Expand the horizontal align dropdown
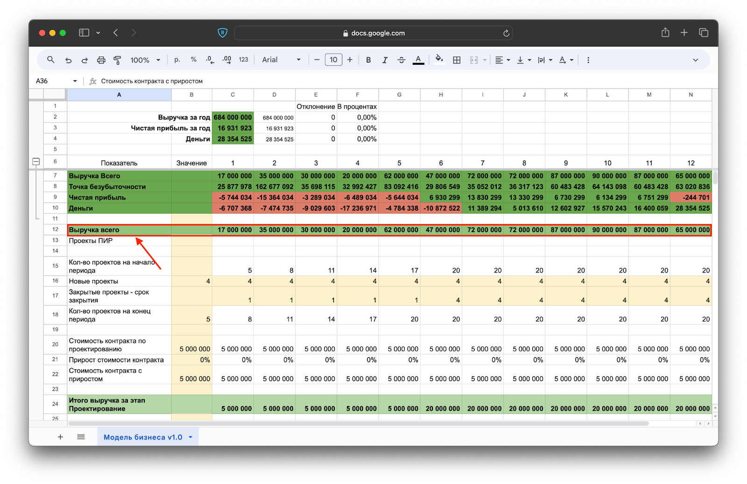 502,60
